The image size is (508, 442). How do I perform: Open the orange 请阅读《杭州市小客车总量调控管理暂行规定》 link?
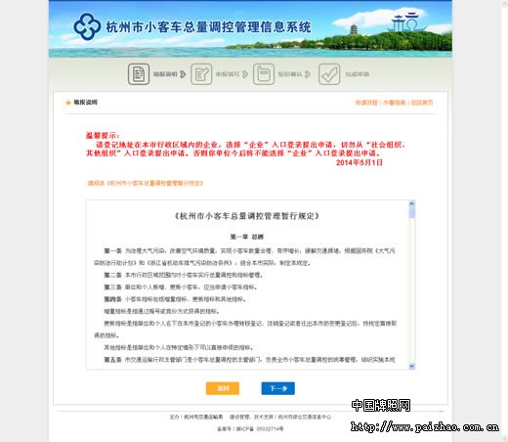coord(146,183)
